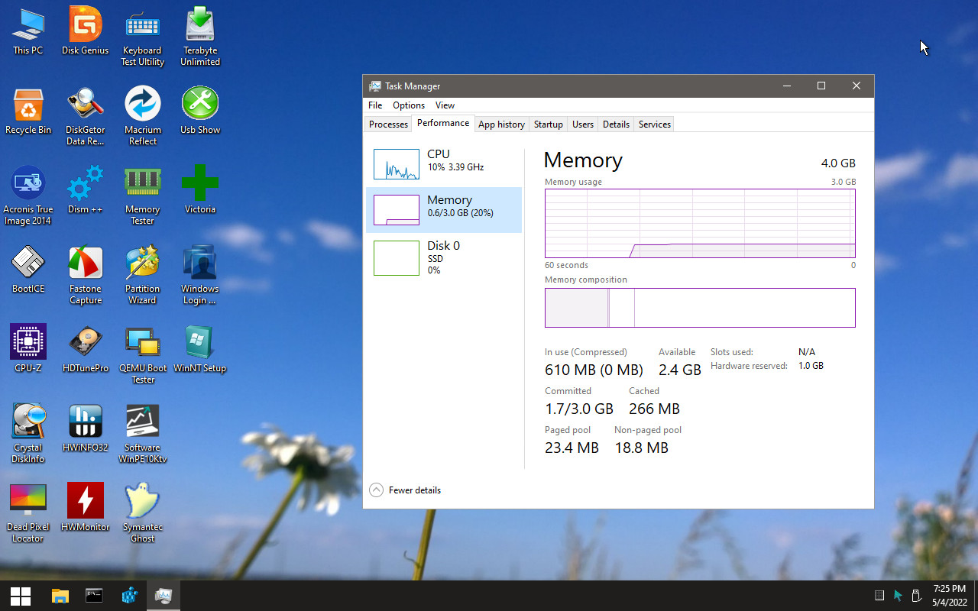The image size is (978, 611).
Task: Select the Performance tab
Action: pyautogui.click(x=443, y=123)
